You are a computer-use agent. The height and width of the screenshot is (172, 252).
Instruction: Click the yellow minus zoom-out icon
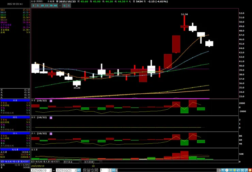tap(231, 170)
